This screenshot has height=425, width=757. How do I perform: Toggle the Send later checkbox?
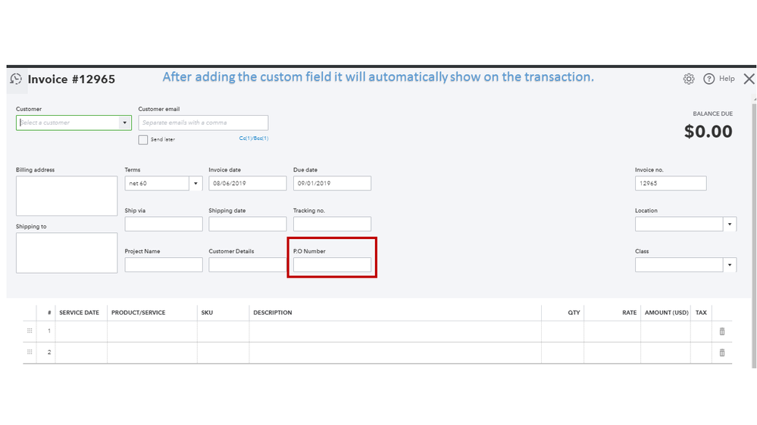(x=143, y=139)
